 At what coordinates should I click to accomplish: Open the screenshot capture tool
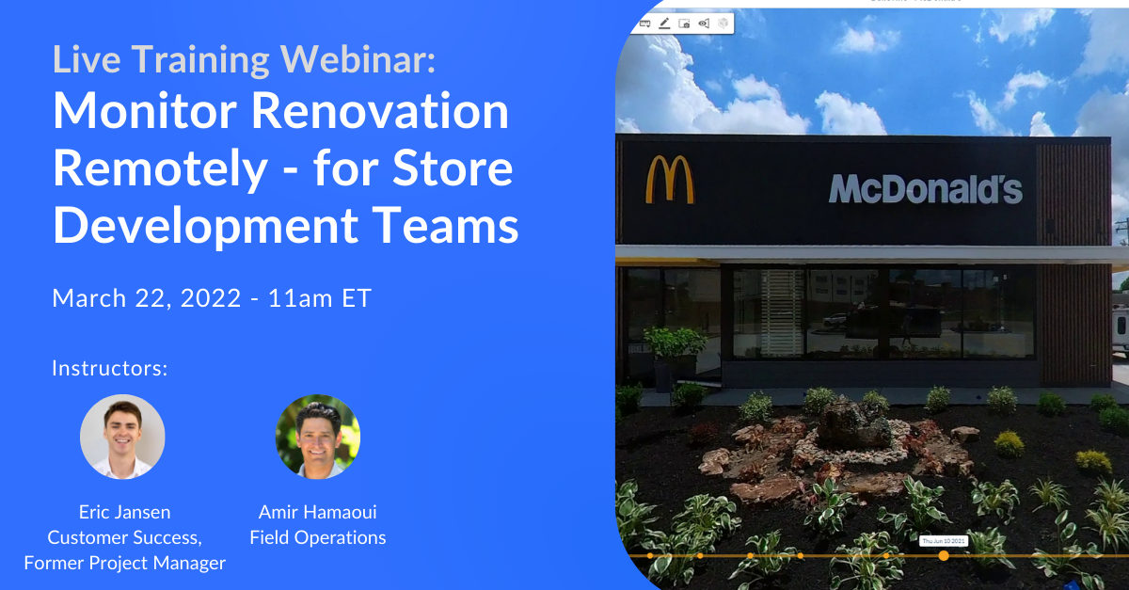click(684, 23)
